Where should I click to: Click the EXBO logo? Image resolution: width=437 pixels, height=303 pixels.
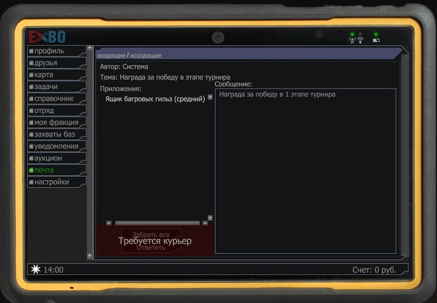(47, 37)
